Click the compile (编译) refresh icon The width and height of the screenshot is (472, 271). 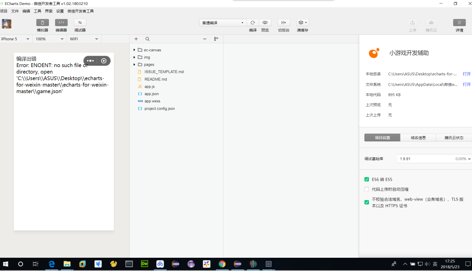(x=253, y=23)
